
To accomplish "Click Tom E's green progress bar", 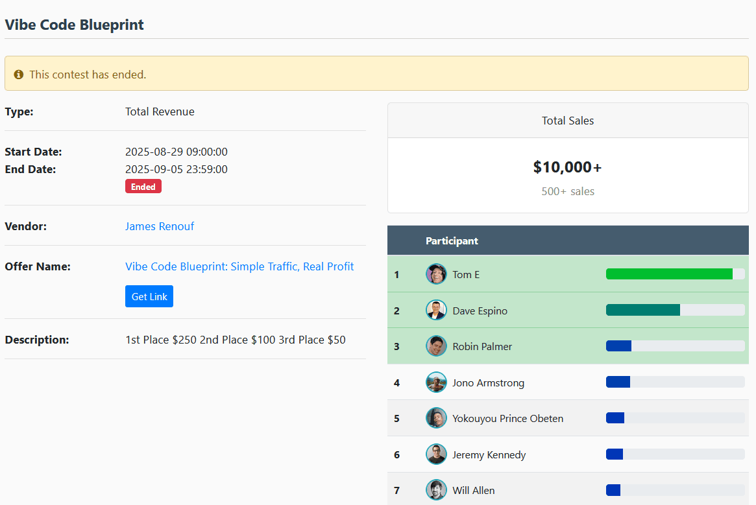I will pyautogui.click(x=669, y=274).
